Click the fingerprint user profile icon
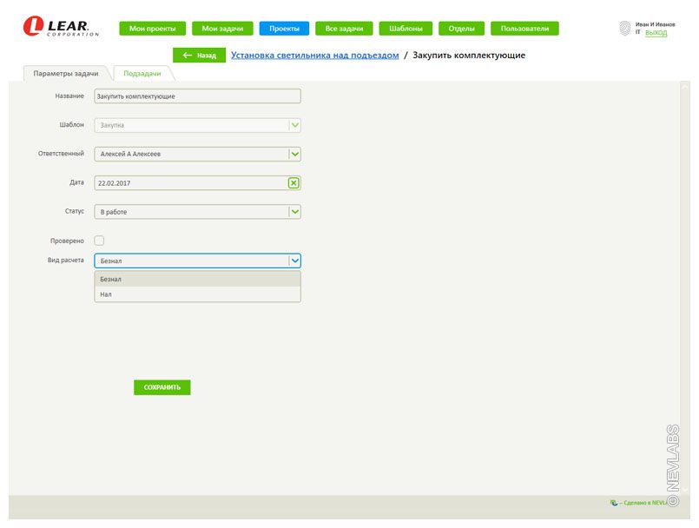 tap(624, 29)
